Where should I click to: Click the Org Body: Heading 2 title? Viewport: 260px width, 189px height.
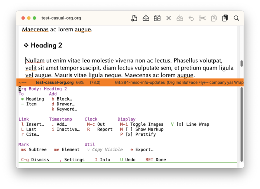pyautogui.click(x=43, y=89)
